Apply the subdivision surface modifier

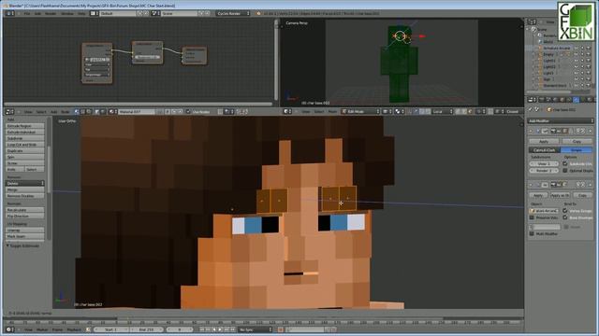[x=544, y=141]
